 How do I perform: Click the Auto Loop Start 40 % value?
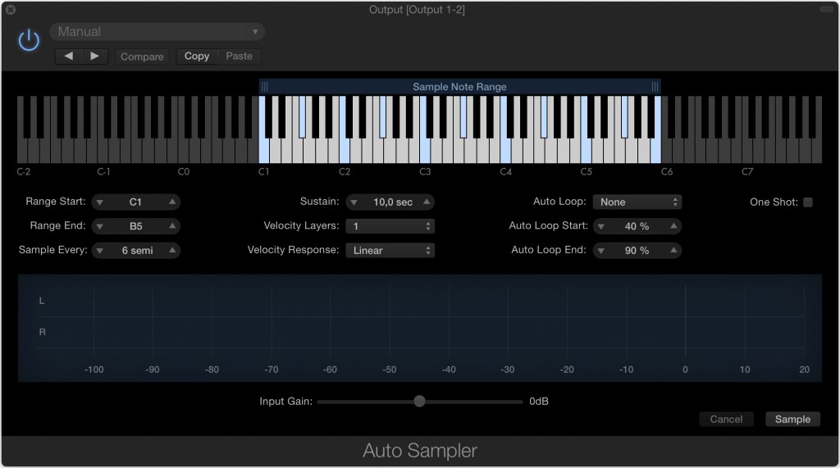(x=637, y=226)
